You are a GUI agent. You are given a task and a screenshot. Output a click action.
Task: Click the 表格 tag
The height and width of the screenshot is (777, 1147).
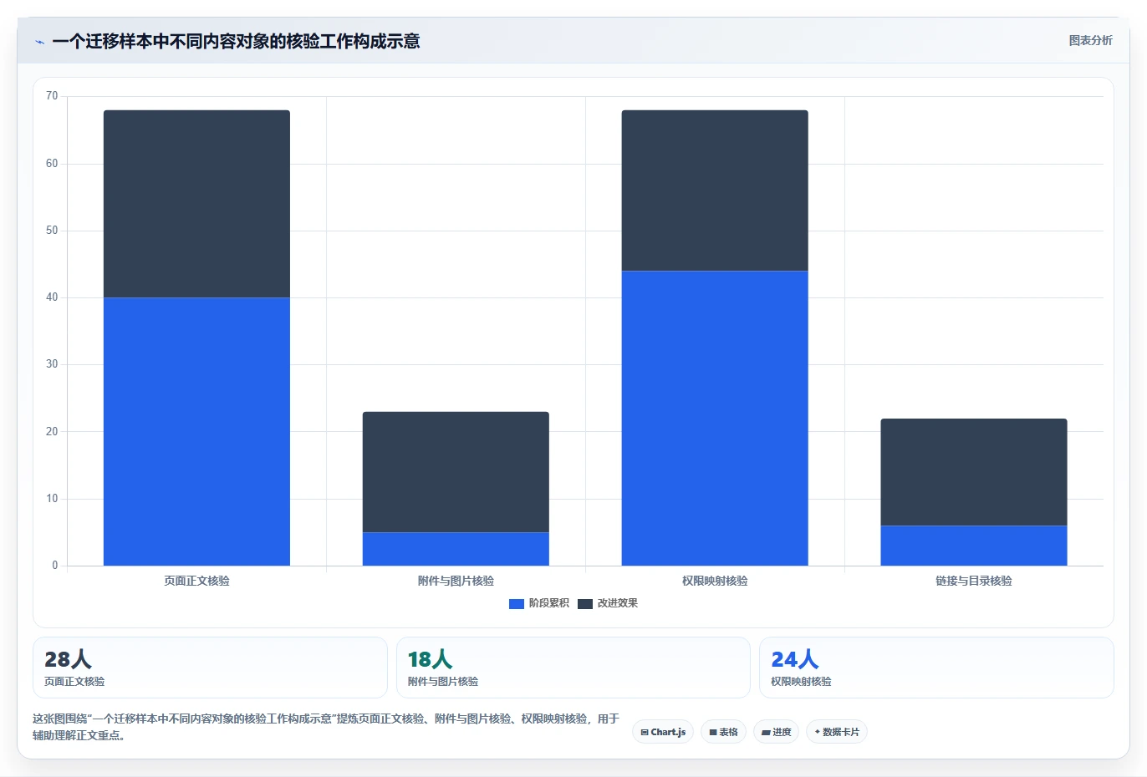[723, 732]
